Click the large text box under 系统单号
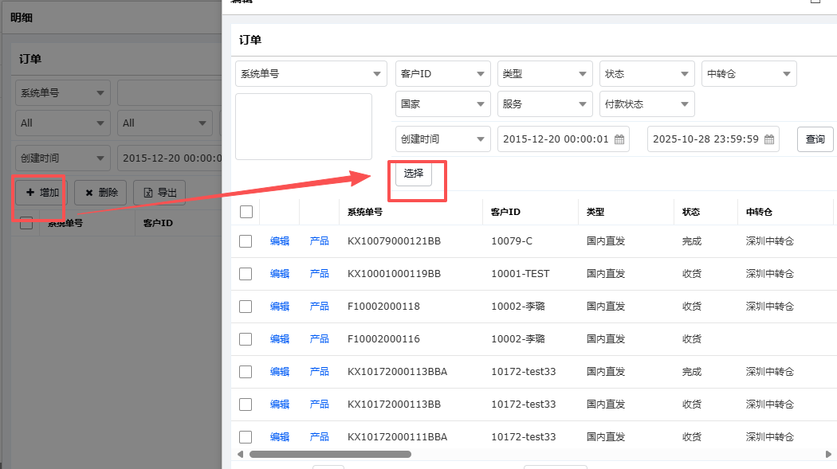This screenshot has width=837, height=469. click(304, 127)
